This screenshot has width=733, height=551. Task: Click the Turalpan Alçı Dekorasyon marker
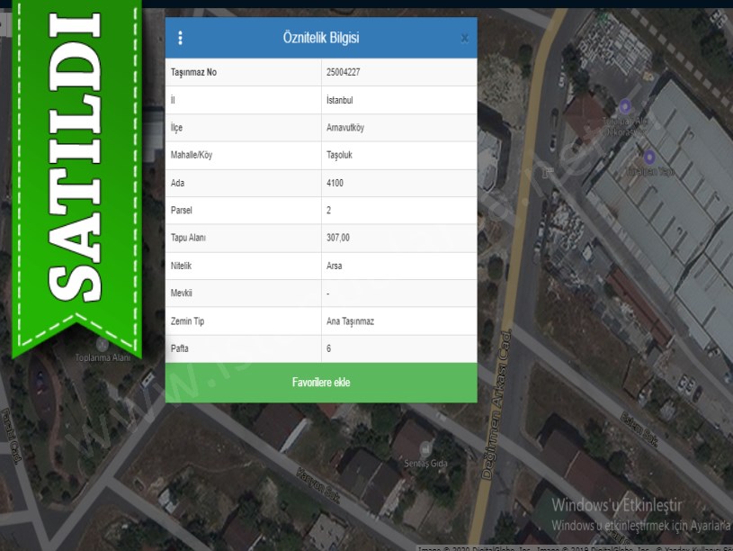[x=624, y=106]
